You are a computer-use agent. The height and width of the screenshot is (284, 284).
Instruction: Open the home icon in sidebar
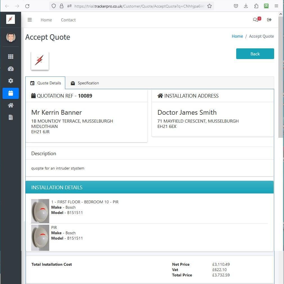click(11, 105)
